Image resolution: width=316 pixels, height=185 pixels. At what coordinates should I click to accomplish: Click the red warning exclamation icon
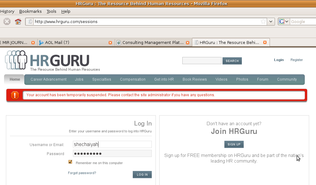pos(15,95)
